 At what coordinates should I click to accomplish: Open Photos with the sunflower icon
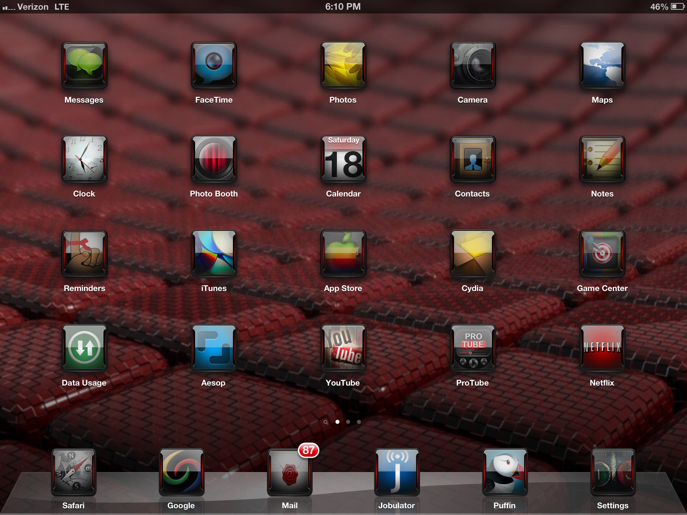(343, 65)
